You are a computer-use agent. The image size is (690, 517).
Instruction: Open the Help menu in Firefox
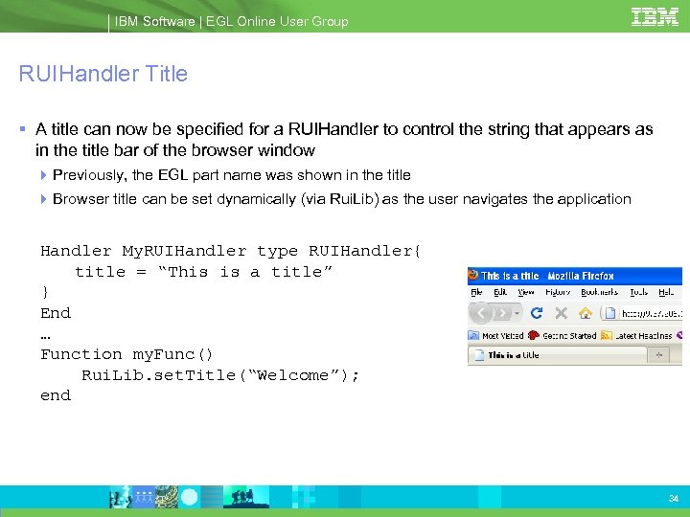(x=666, y=292)
